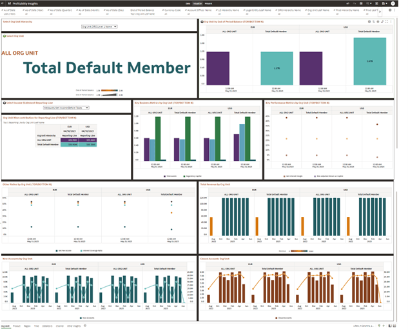Maximize the End of Period Balance chart

tap(387, 22)
